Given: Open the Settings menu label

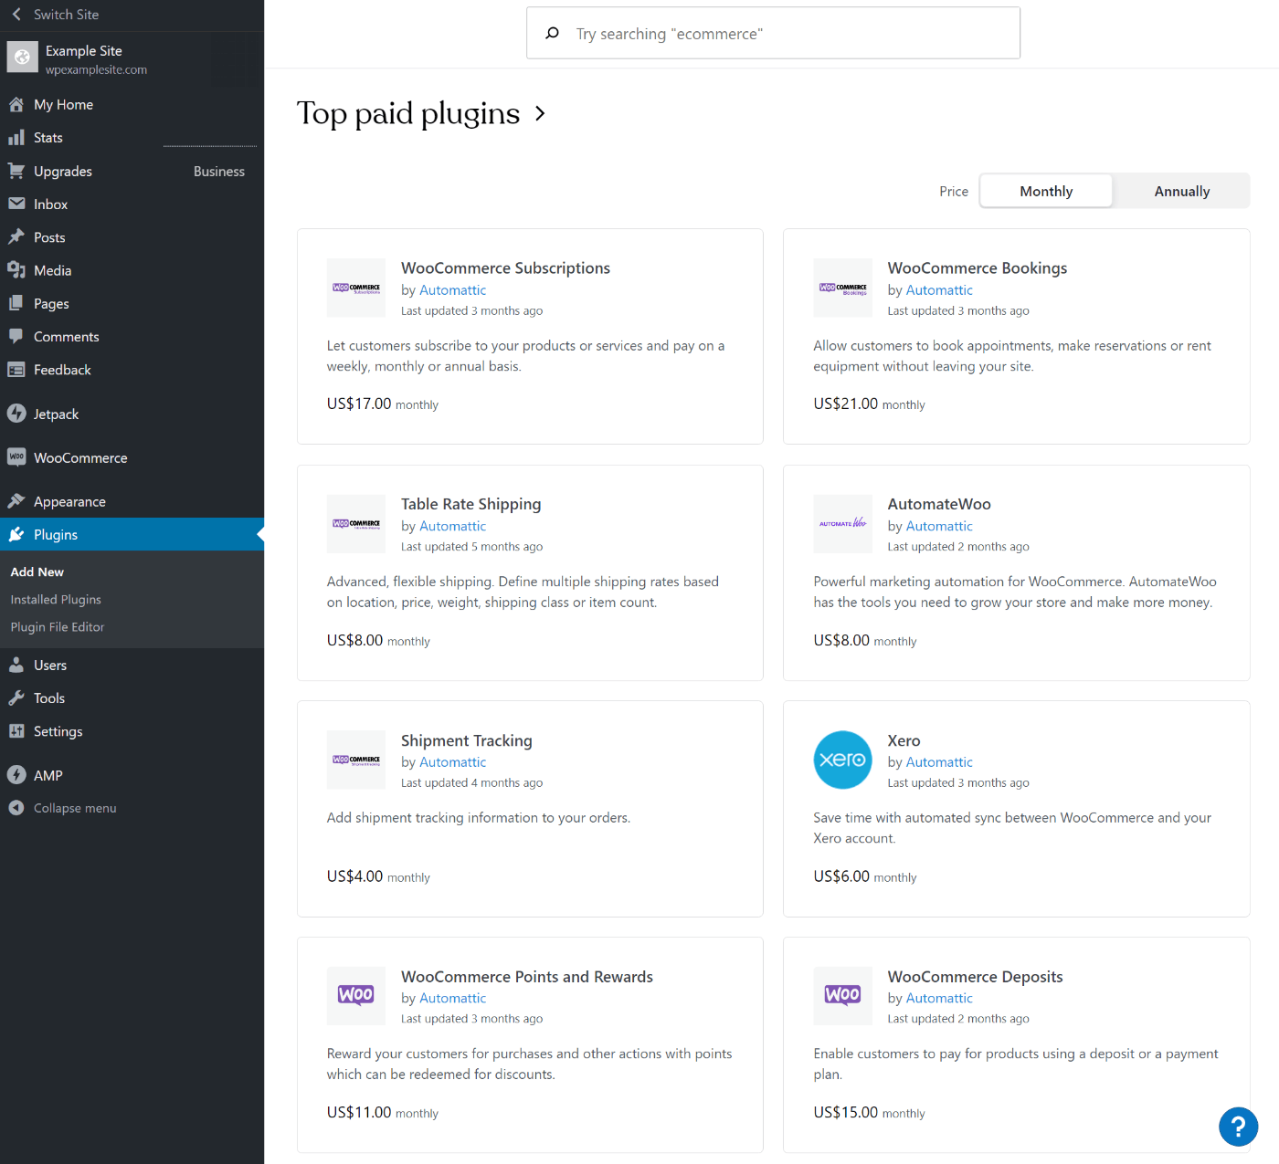Looking at the screenshot, I should 58,731.
